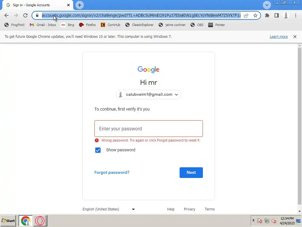Open the Action Center flag tray icon
302x227 pixels.
click(260, 220)
